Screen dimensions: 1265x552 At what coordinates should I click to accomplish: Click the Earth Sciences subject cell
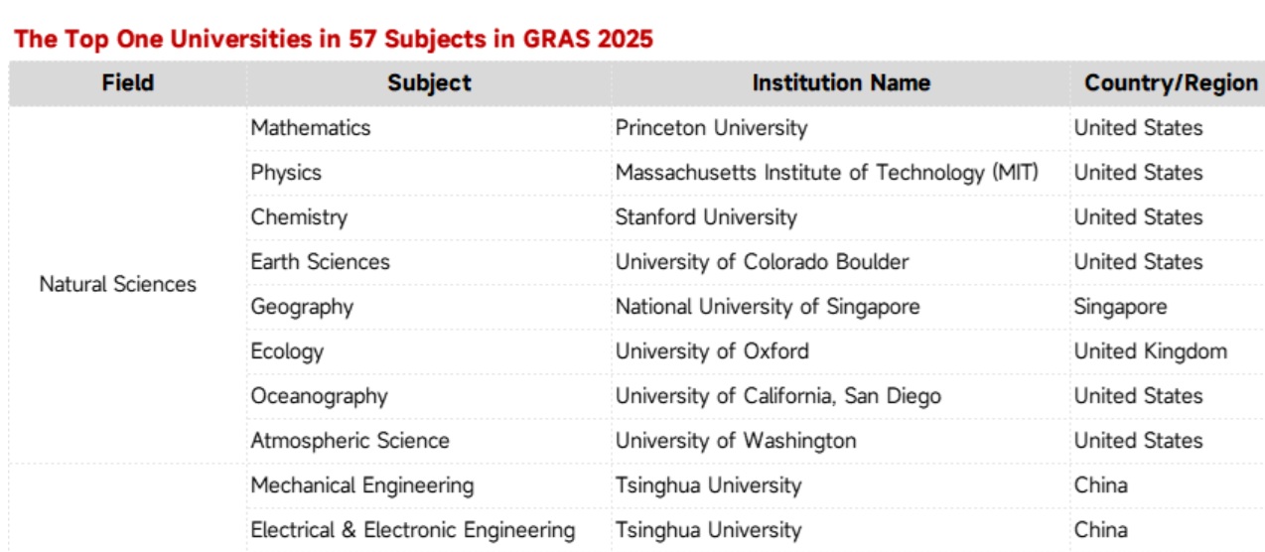[x=320, y=262]
